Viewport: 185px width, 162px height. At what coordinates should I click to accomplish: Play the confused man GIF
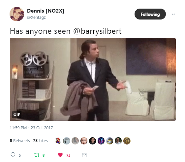pyautogui.click(x=93, y=79)
